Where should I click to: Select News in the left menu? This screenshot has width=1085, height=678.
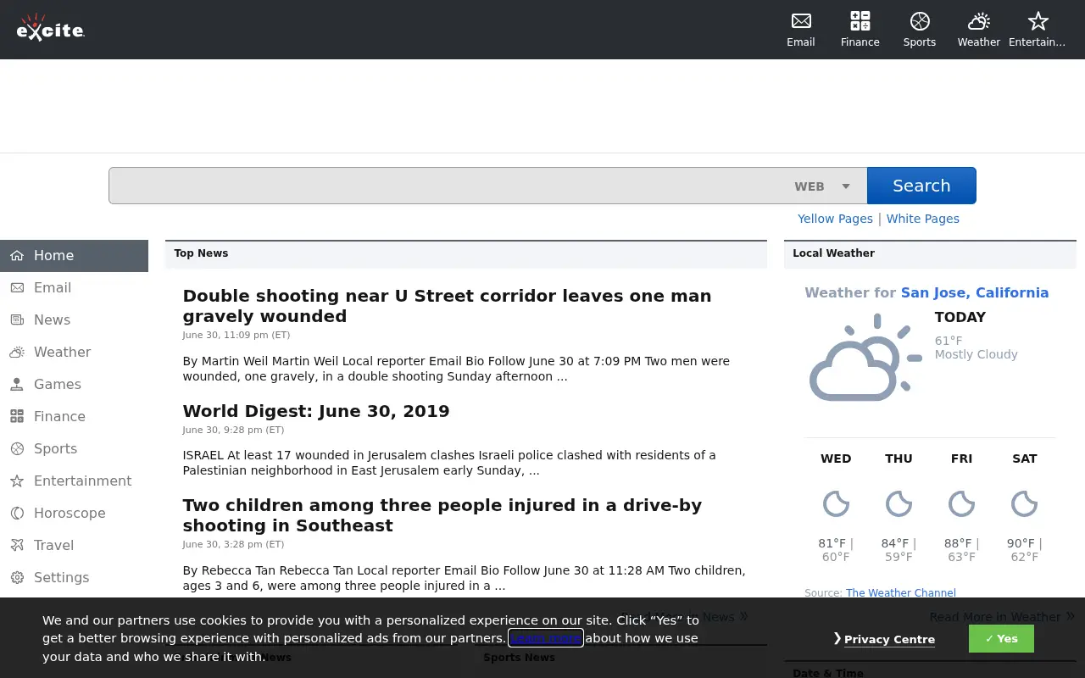[x=74, y=320]
